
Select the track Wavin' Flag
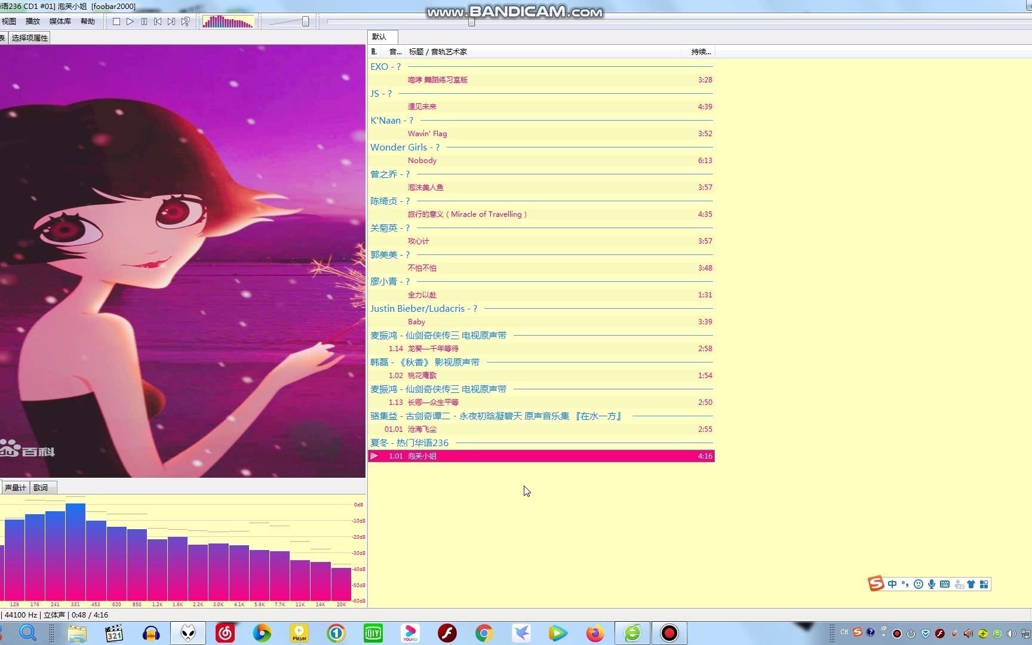(541, 134)
